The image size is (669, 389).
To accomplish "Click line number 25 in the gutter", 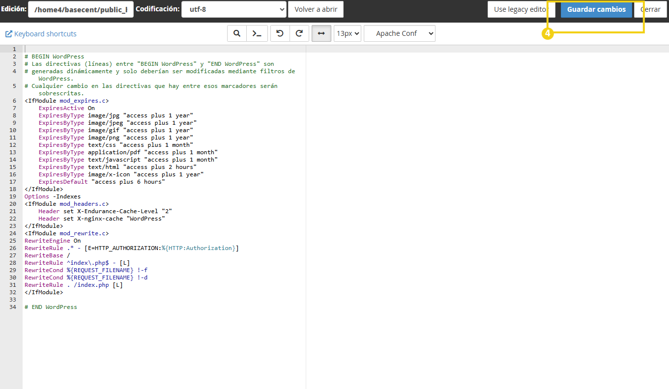I will coord(13,241).
